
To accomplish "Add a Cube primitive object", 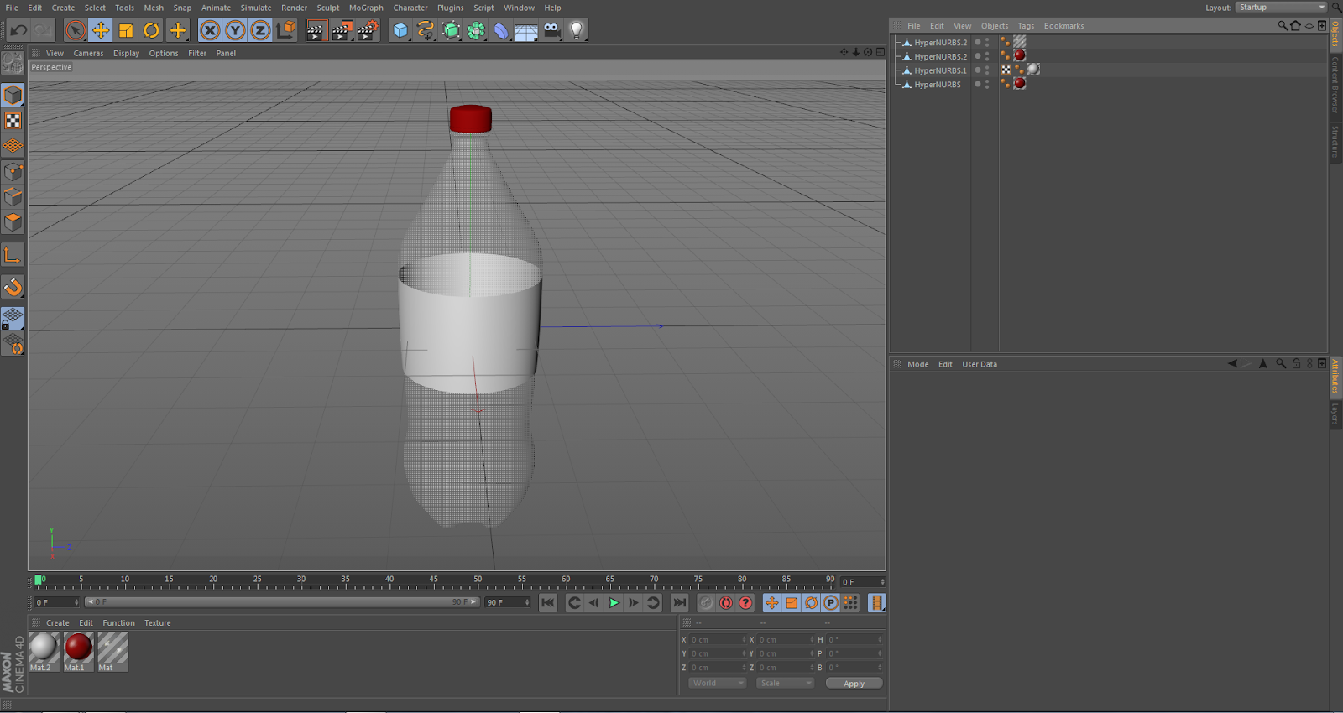I will coord(400,31).
